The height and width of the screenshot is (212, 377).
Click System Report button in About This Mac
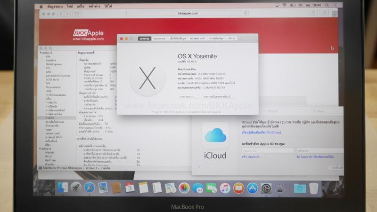(188, 96)
